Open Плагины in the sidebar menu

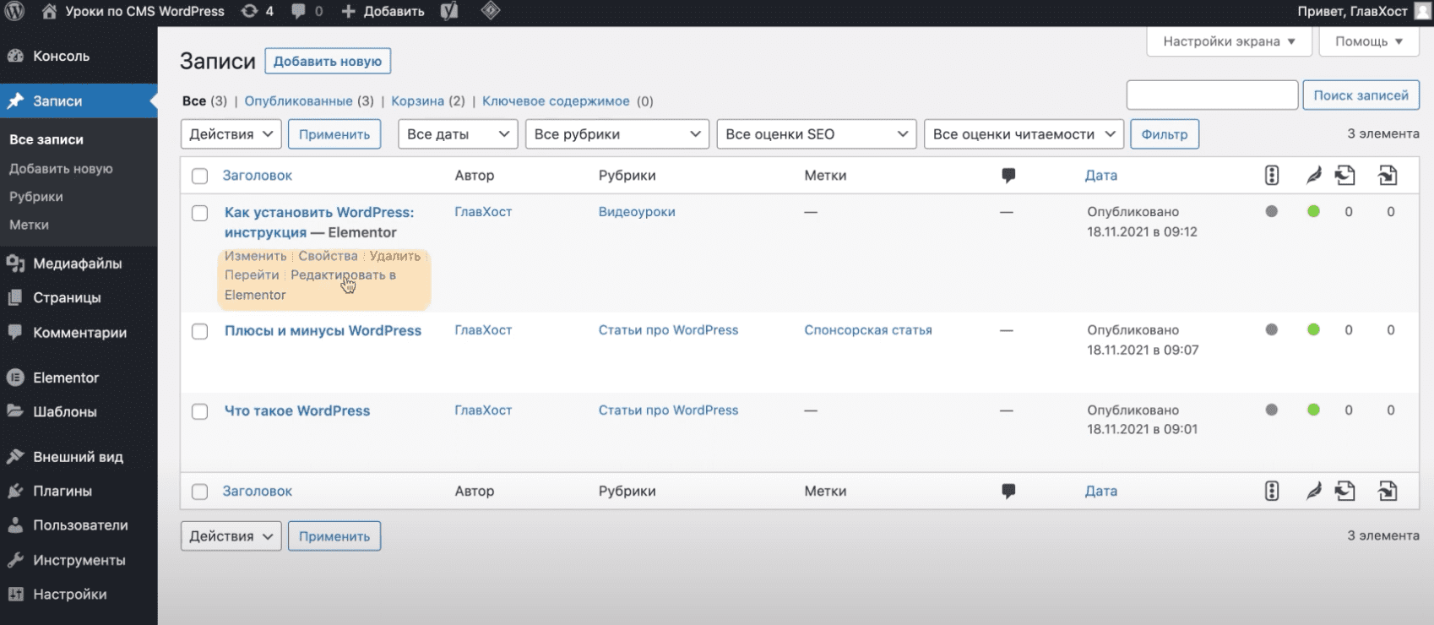pos(62,491)
